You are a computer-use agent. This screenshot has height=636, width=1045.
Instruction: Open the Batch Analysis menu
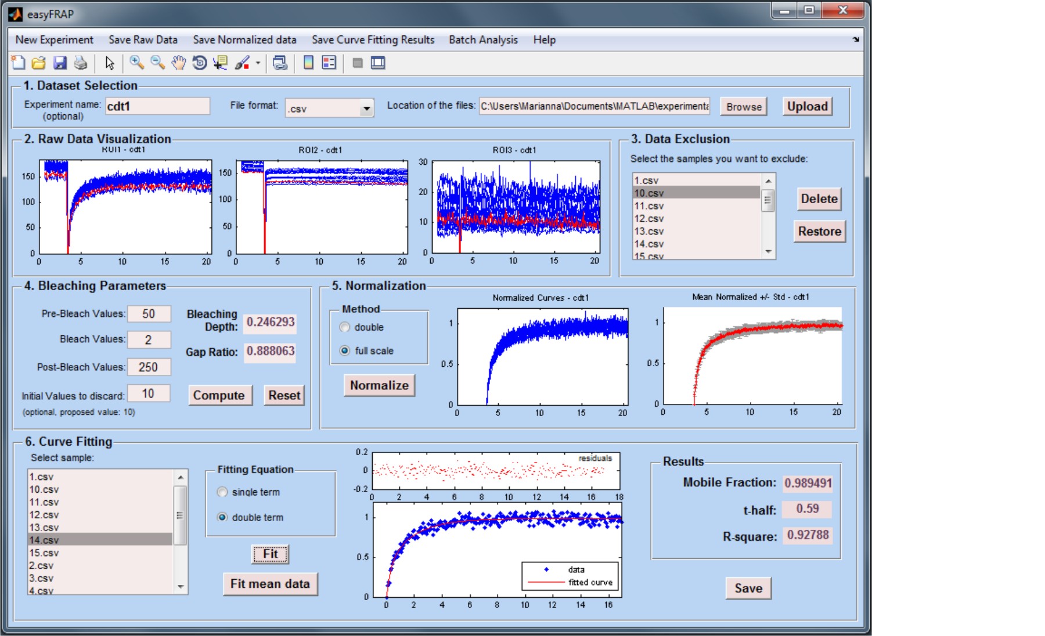coord(483,39)
